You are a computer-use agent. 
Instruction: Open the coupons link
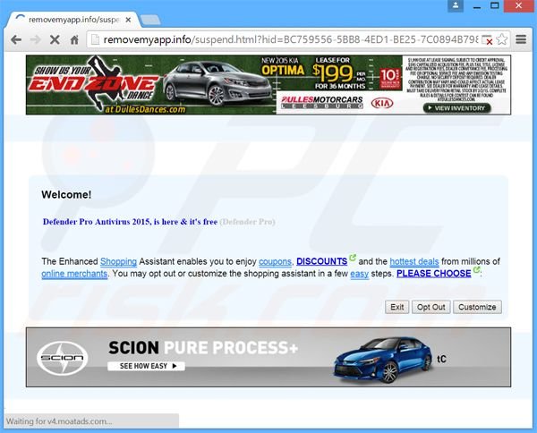[x=275, y=261]
